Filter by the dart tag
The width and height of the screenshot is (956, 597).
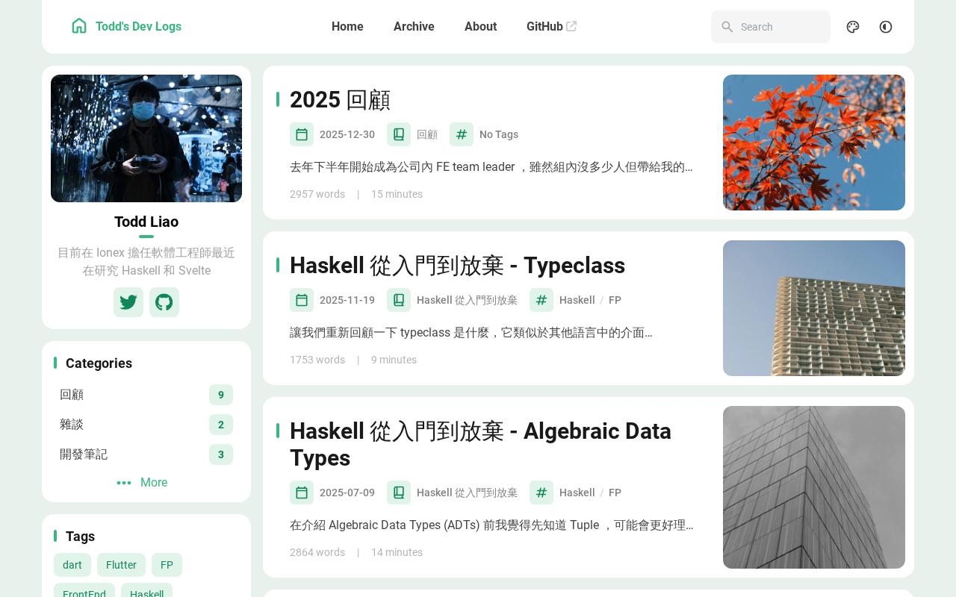(x=72, y=565)
